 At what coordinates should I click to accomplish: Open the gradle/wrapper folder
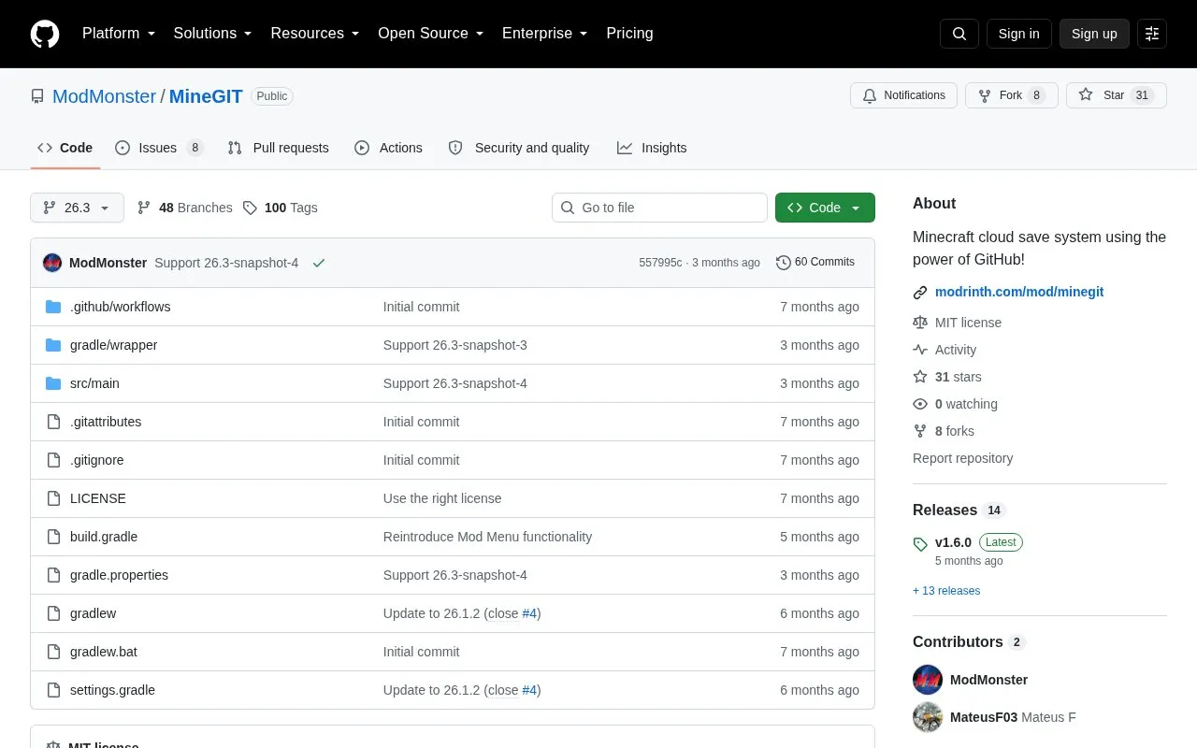click(x=113, y=345)
